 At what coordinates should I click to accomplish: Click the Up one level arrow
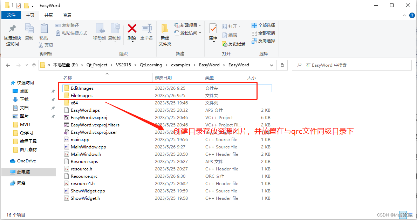34,65
